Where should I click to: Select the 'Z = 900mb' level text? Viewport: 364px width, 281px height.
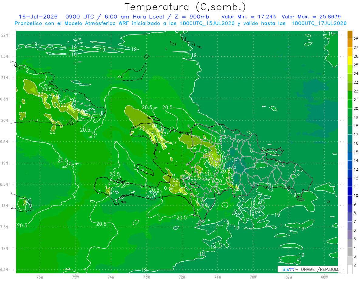coord(191,17)
